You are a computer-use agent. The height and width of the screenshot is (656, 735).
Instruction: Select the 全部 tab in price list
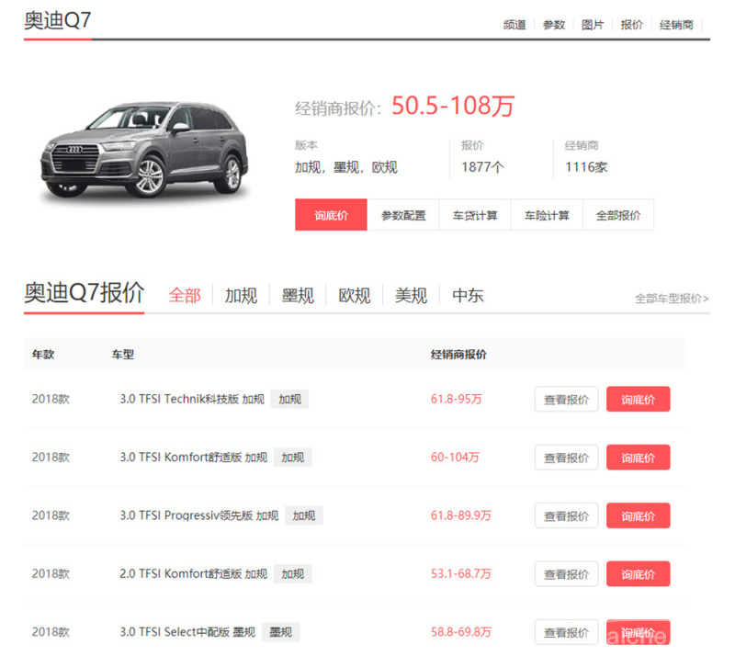(x=185, y=295)
